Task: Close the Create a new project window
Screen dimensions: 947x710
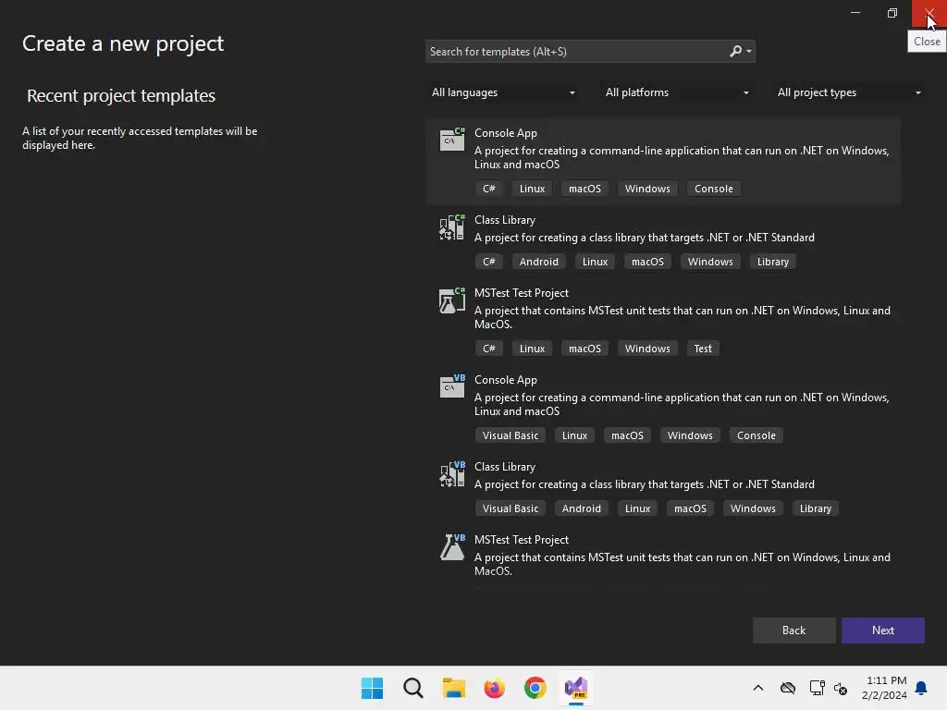Action: (929, 13)
